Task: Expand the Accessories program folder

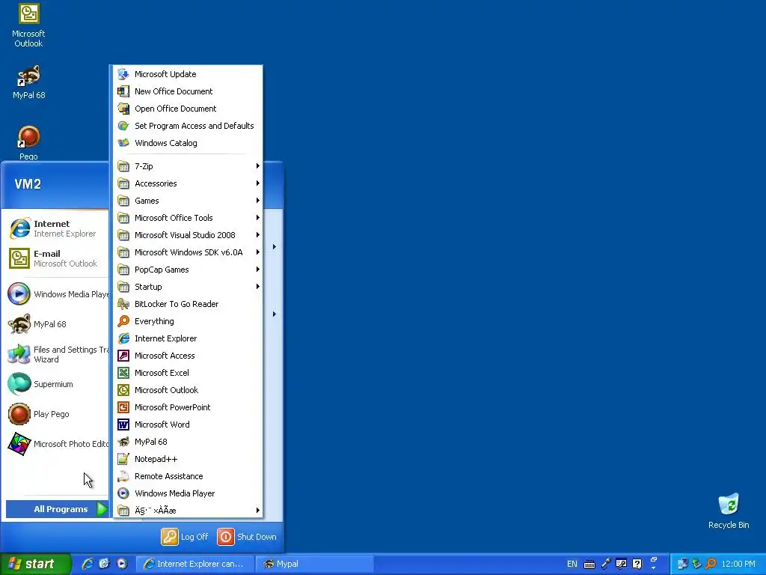Action: point(186,183)
